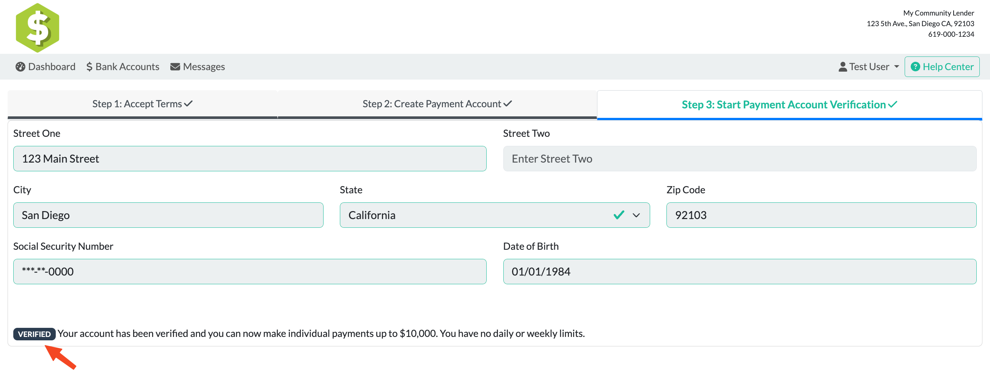
Task: Switch to Step 2: Create Payment Account tab
Action: tap(437, 104)
